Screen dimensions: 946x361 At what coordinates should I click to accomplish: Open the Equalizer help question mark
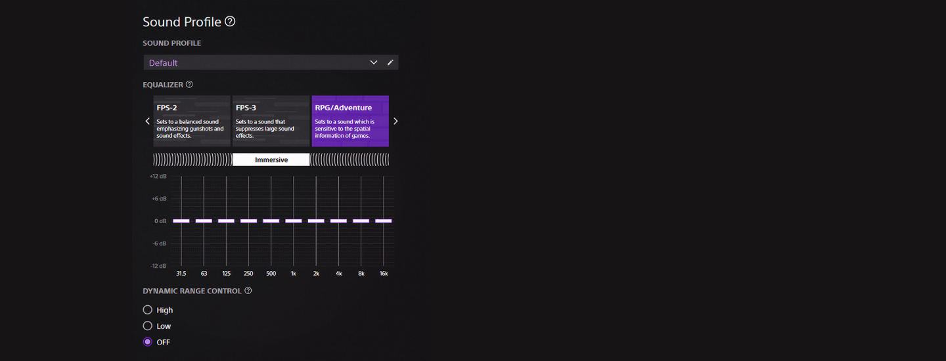[x=189, y=85]
